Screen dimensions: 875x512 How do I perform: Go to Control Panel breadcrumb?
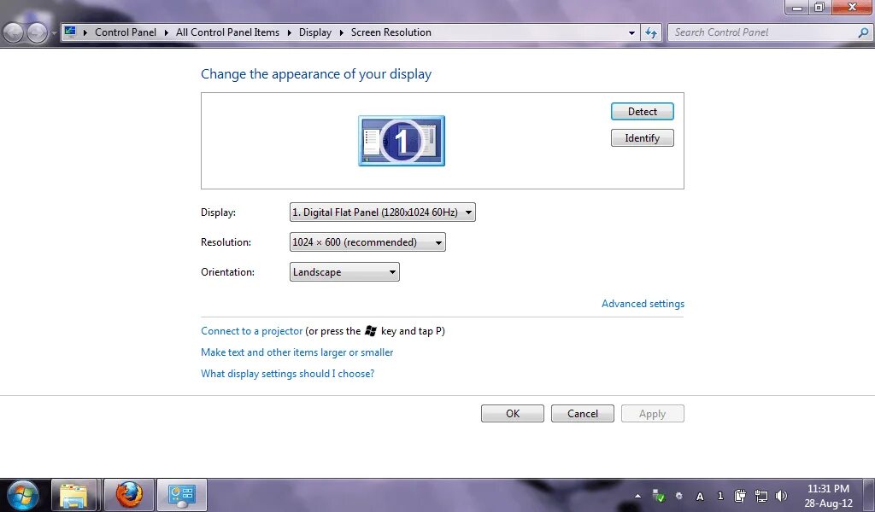tap(126, 32)
